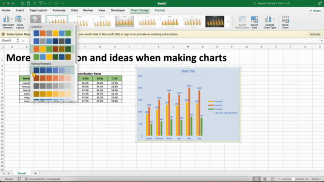Choose the blue Monochromatic palette
Screen dimensions: 324x182
pos(52,70)
